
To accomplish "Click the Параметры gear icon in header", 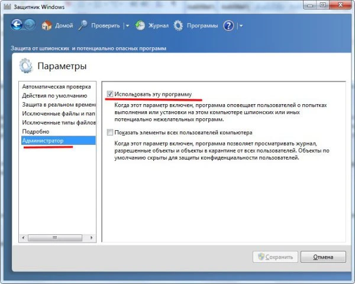I will pyautogui.click(x=27, y=65).
